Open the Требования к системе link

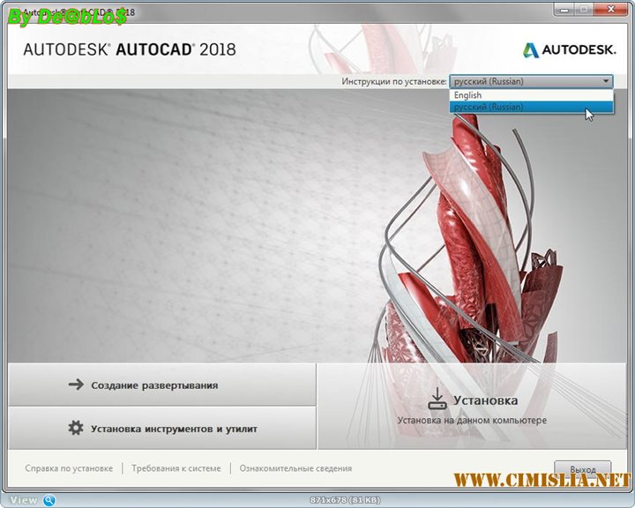coord(176,468)
